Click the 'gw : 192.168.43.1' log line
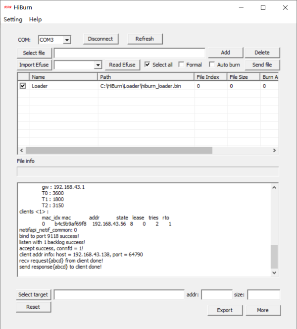 [63, 187]
